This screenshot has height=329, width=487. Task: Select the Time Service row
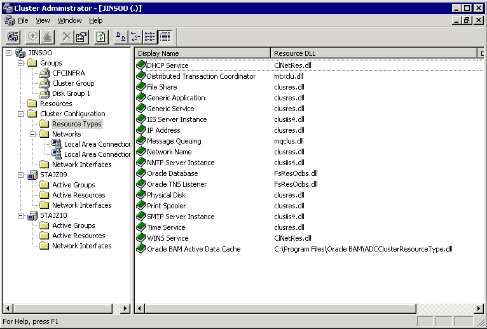click(x=166, y=227)
